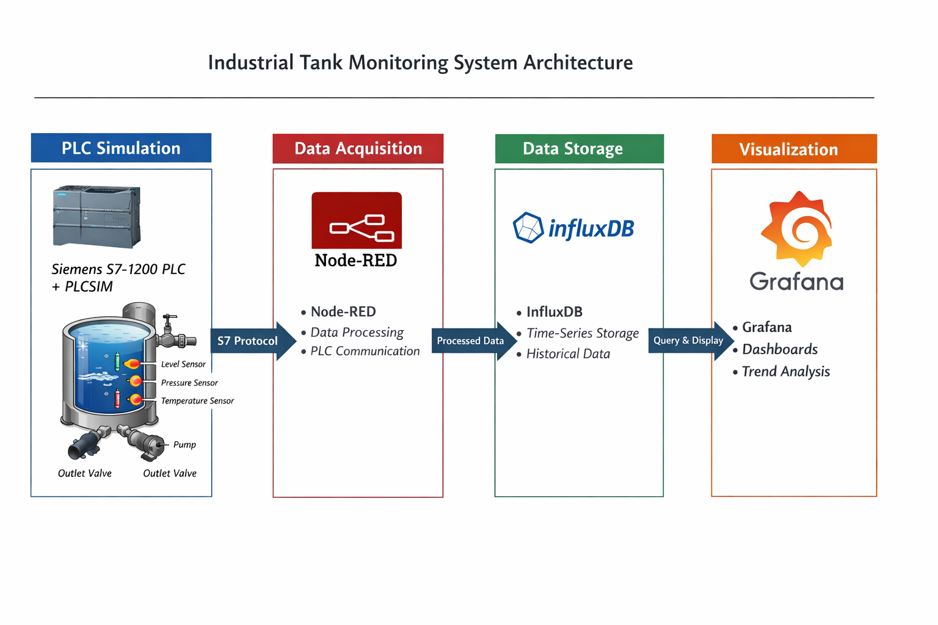Viewport: 938px width, 625px height.
Task: Click the 'Temperature Sensor' label
Action: point(197,401)
